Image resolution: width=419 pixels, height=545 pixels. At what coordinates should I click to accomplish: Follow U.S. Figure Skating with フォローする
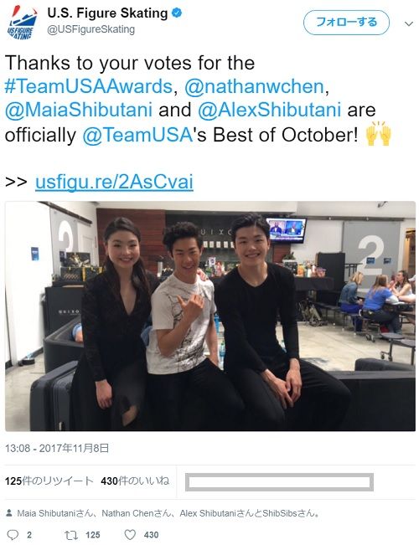[346, 23]
